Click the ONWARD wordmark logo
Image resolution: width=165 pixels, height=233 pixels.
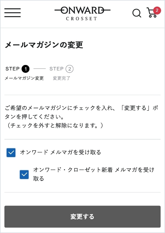82,11
